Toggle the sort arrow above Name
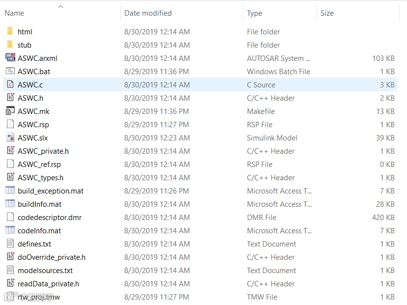This screenshot has width=407, height=305. click(60, 6)
